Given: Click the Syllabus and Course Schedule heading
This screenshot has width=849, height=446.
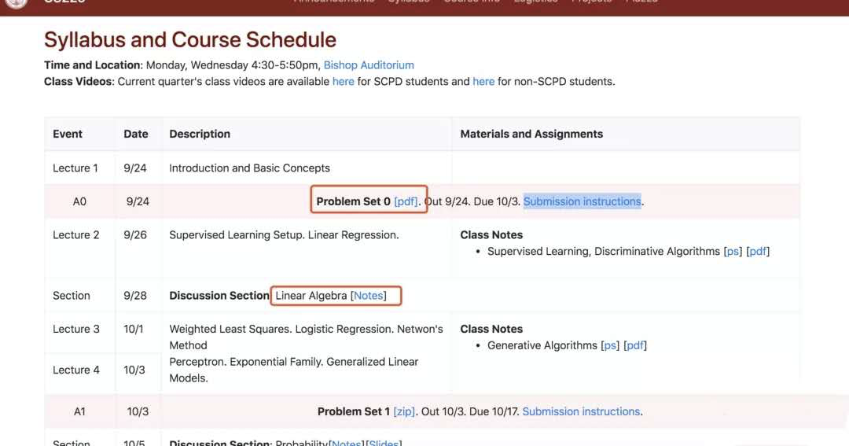Looking at the screenshot, I should pyautogui.click(x=190, y=39).
